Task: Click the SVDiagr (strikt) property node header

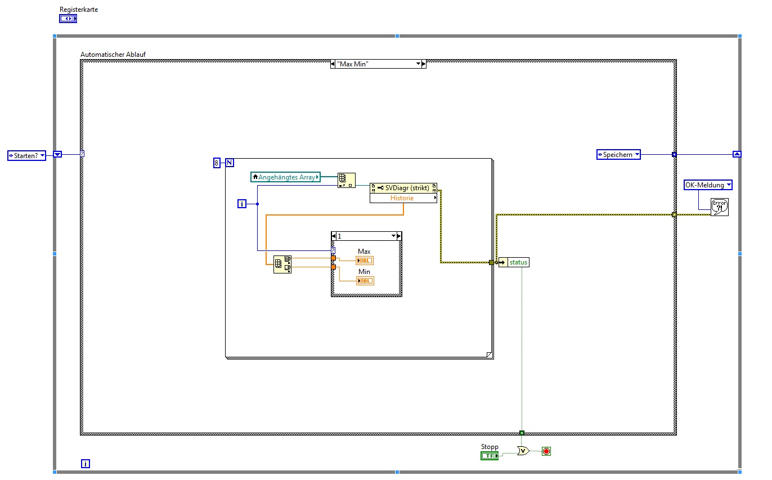Action: click(403, 188)
